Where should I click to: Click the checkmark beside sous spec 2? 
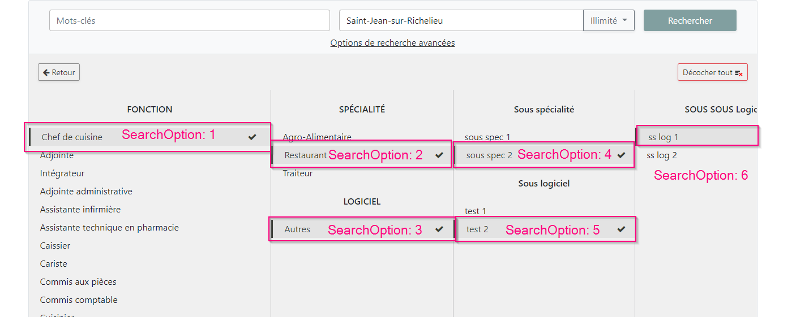[x=621, y=155]
